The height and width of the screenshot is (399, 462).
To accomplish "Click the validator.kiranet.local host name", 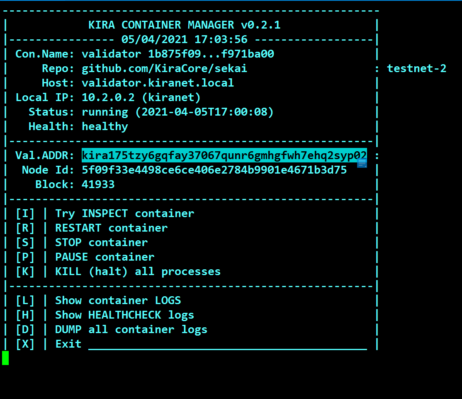I will [x=158, y=83].
